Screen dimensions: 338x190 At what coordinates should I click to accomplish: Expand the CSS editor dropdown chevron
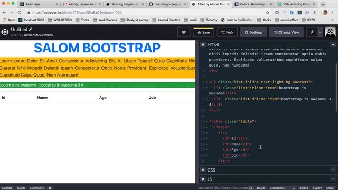click(333, 170)
